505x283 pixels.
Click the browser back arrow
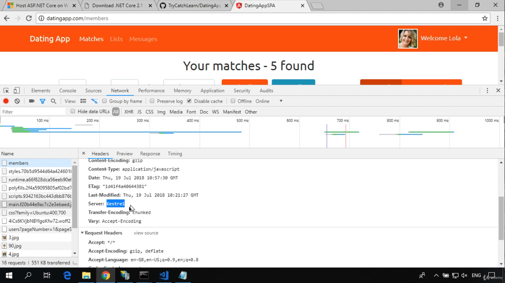coord(7,18)
